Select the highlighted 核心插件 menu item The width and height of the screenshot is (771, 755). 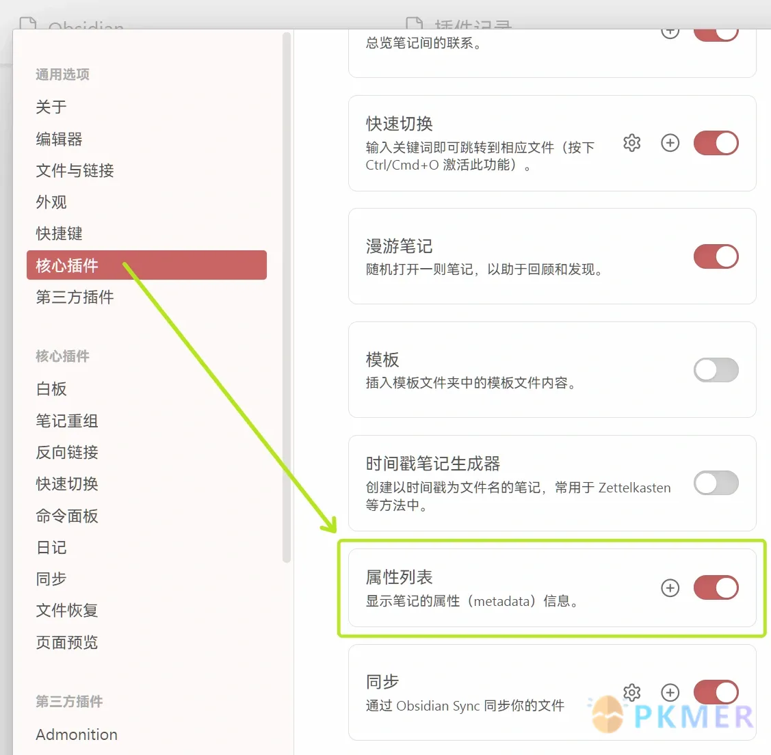tap(146, 265)
